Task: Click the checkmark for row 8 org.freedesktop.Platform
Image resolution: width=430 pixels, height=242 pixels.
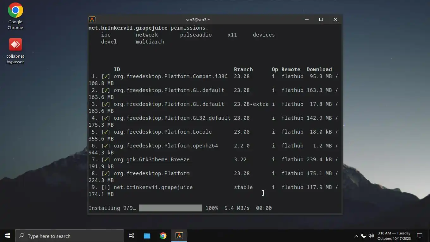Action: click(x=106, y=173)
